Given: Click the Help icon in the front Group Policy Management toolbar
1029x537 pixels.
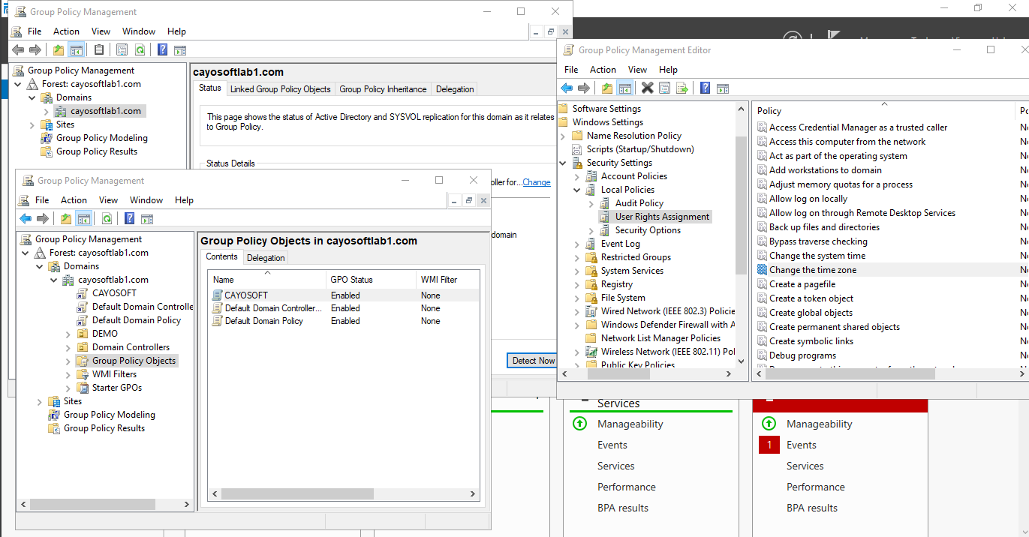Looking at the screenshot, I should point(129,218).
